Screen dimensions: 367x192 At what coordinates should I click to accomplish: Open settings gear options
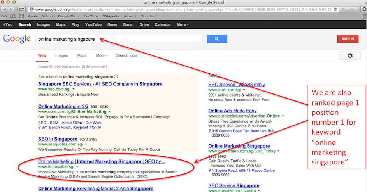[350, 56]
